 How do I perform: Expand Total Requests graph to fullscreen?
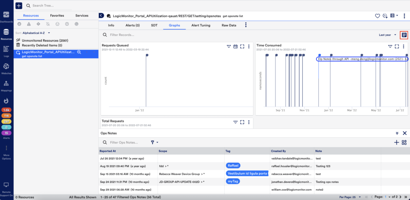click(242, 122)
